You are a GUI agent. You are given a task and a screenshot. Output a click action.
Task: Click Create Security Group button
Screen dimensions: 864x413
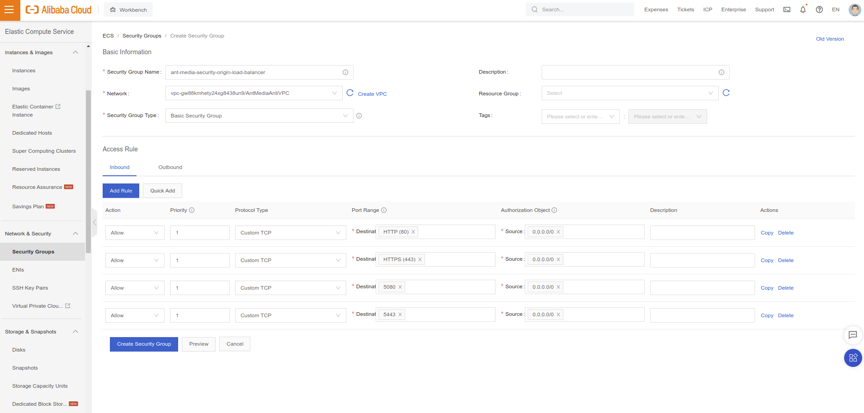pyautogui.click(x=144, y=344)
